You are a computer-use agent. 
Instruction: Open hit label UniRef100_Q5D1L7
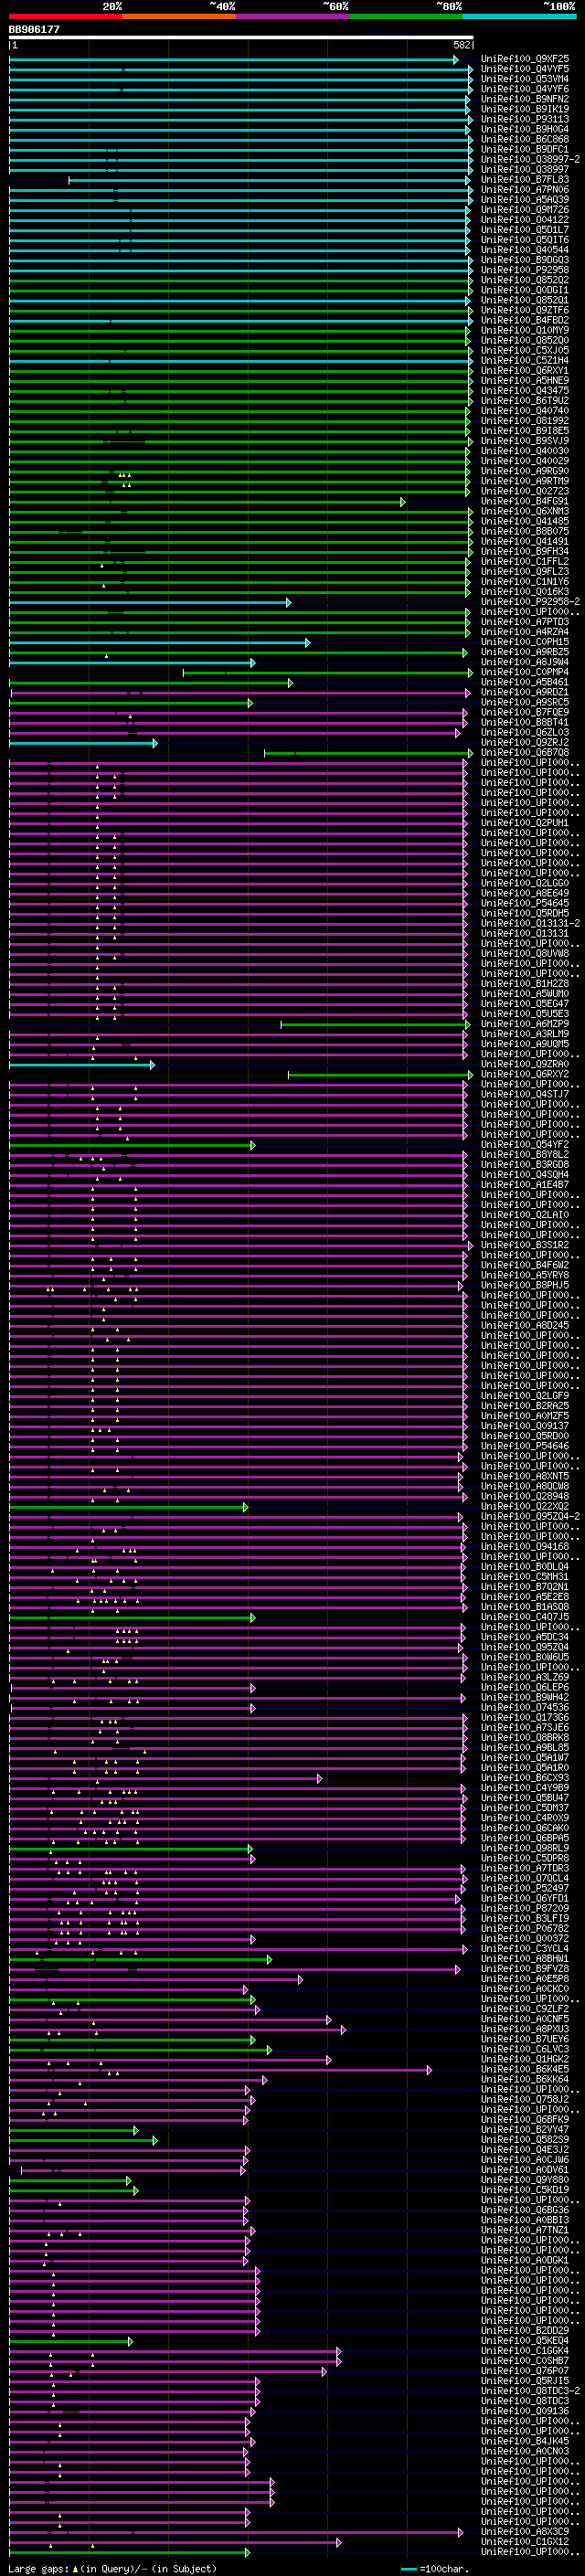pos(525,230)
